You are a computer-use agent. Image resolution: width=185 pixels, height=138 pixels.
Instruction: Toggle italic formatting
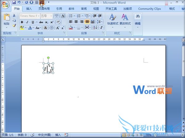click(x=27, y=22)
